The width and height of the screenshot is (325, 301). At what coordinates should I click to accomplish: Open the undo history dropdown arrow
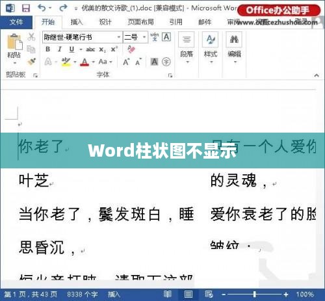[x=50, y=8]
